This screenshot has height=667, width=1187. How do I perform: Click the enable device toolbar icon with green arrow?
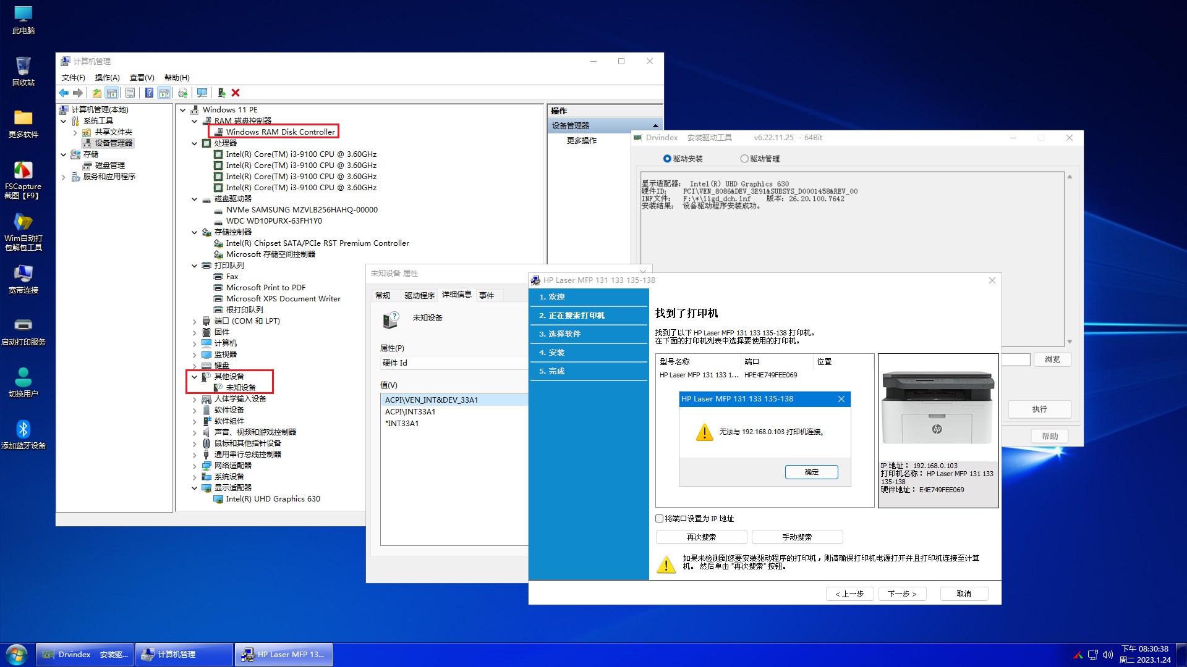pos(221,93)
